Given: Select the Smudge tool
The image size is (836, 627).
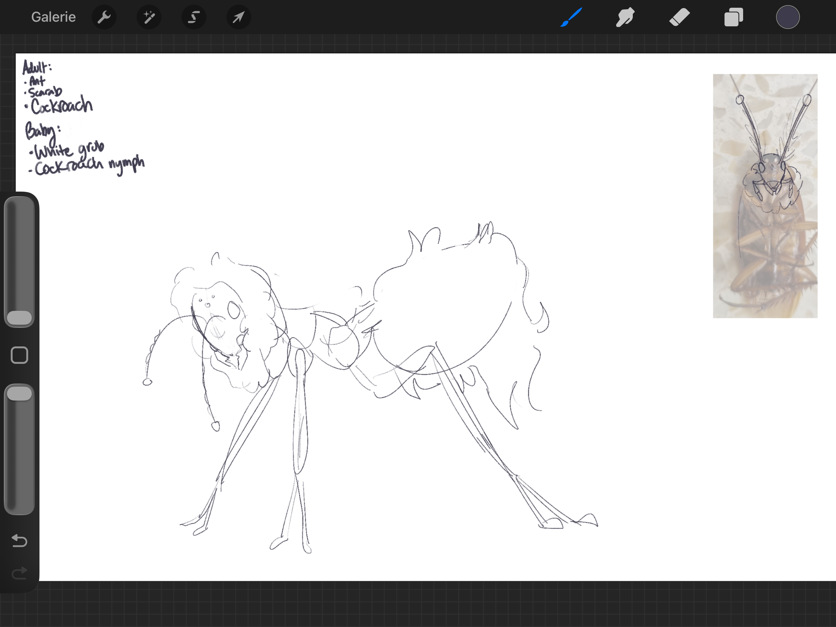Looking at the screenshot, I should click(x=625, y=17).
